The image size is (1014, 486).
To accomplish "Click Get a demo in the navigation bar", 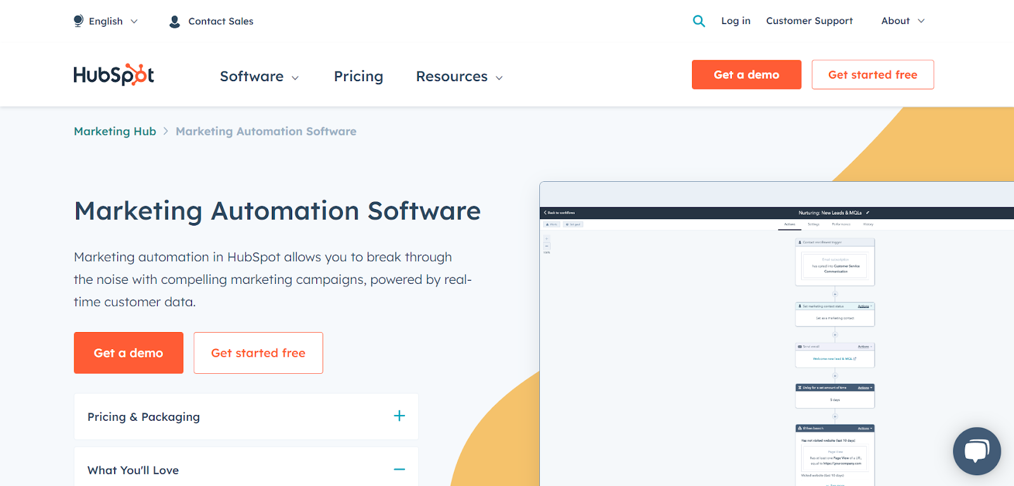I will [x=747, y=75].
